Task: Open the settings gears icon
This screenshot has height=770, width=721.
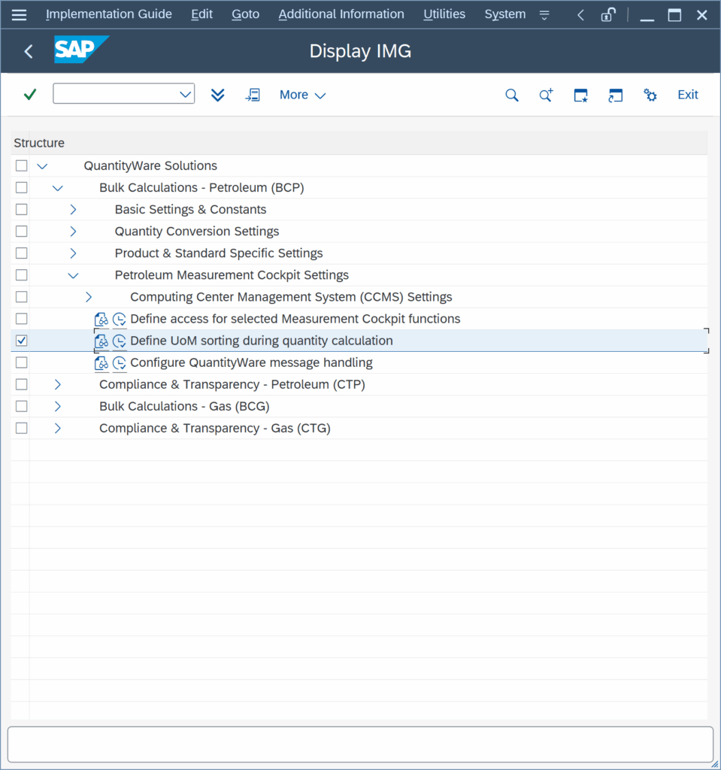Action: coord(650,95)
